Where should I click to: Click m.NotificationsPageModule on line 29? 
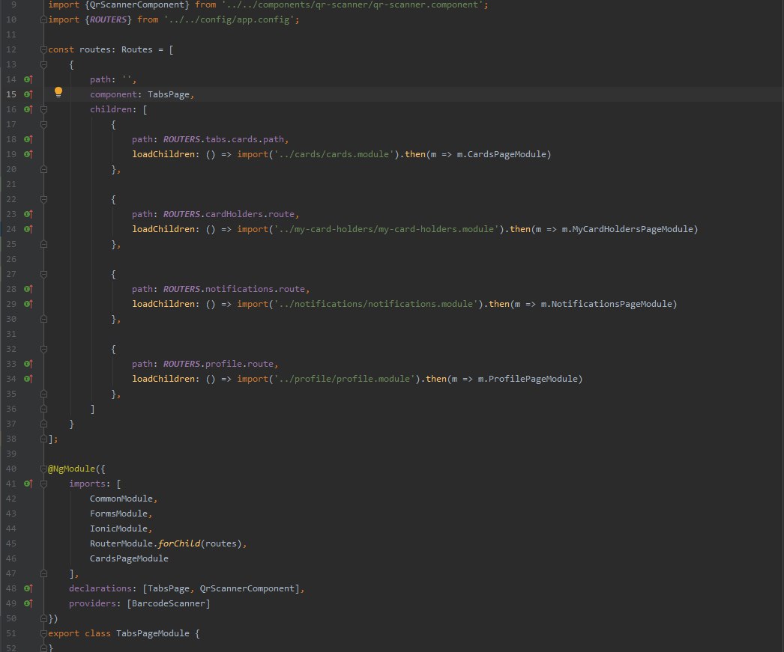pos(606,304)
